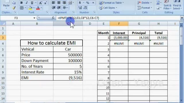Click the Fill down icon in Editing
The height and width of the screenshot is (103, 184).
158,3
